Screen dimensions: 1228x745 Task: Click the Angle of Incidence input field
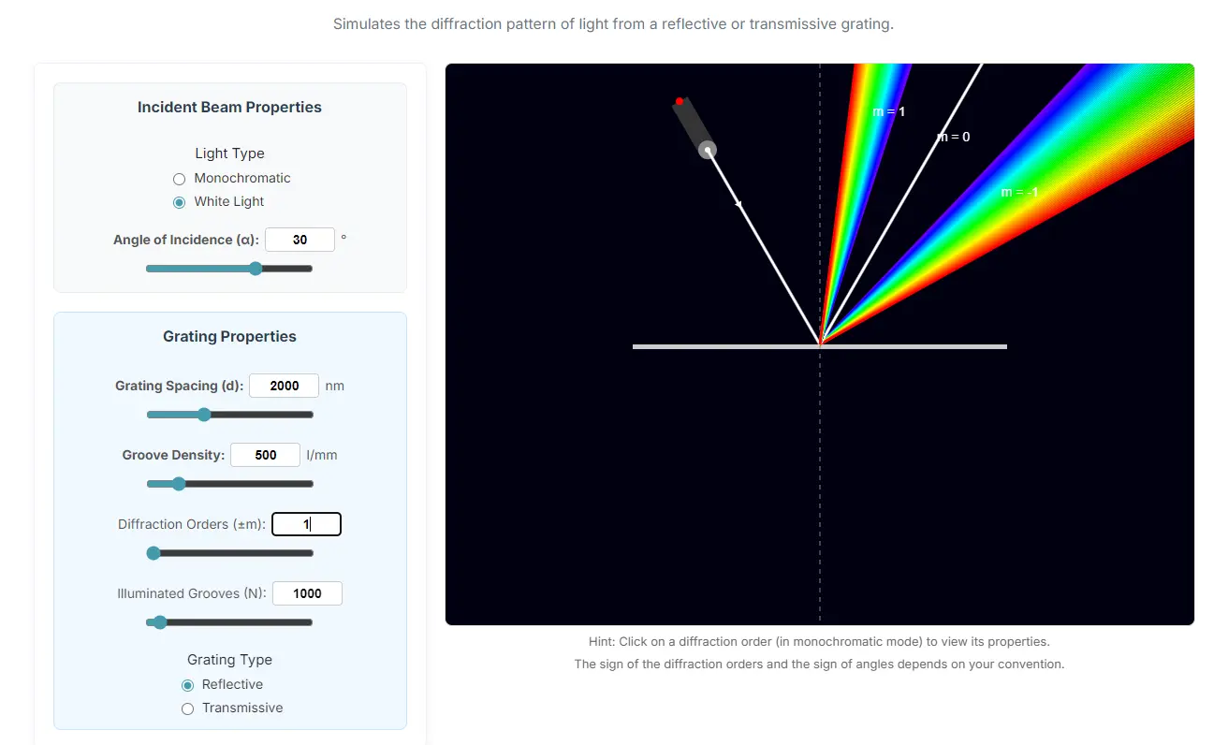tap(300, 240)
